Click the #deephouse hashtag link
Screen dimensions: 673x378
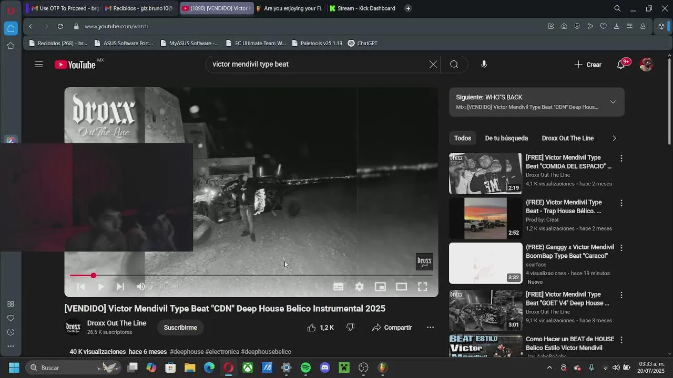[187, 352]
